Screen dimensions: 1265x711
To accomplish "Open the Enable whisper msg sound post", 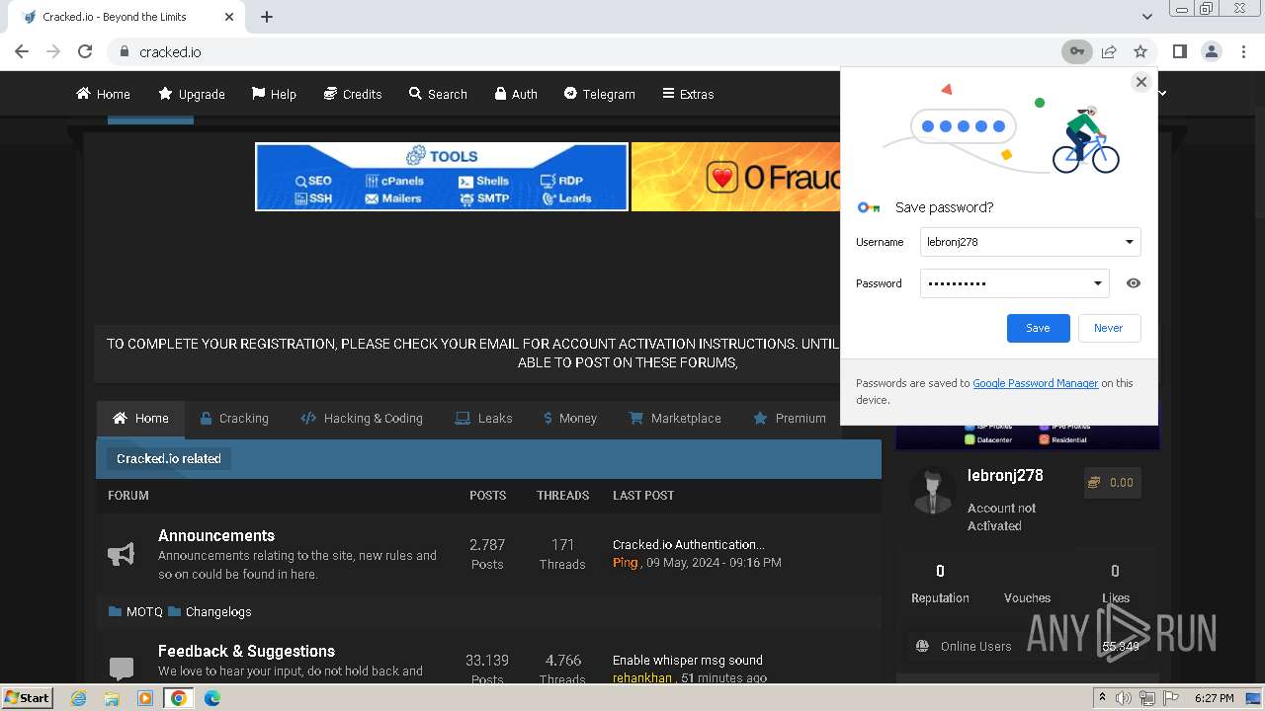I will pyautogui.click(x=688, y=660).
